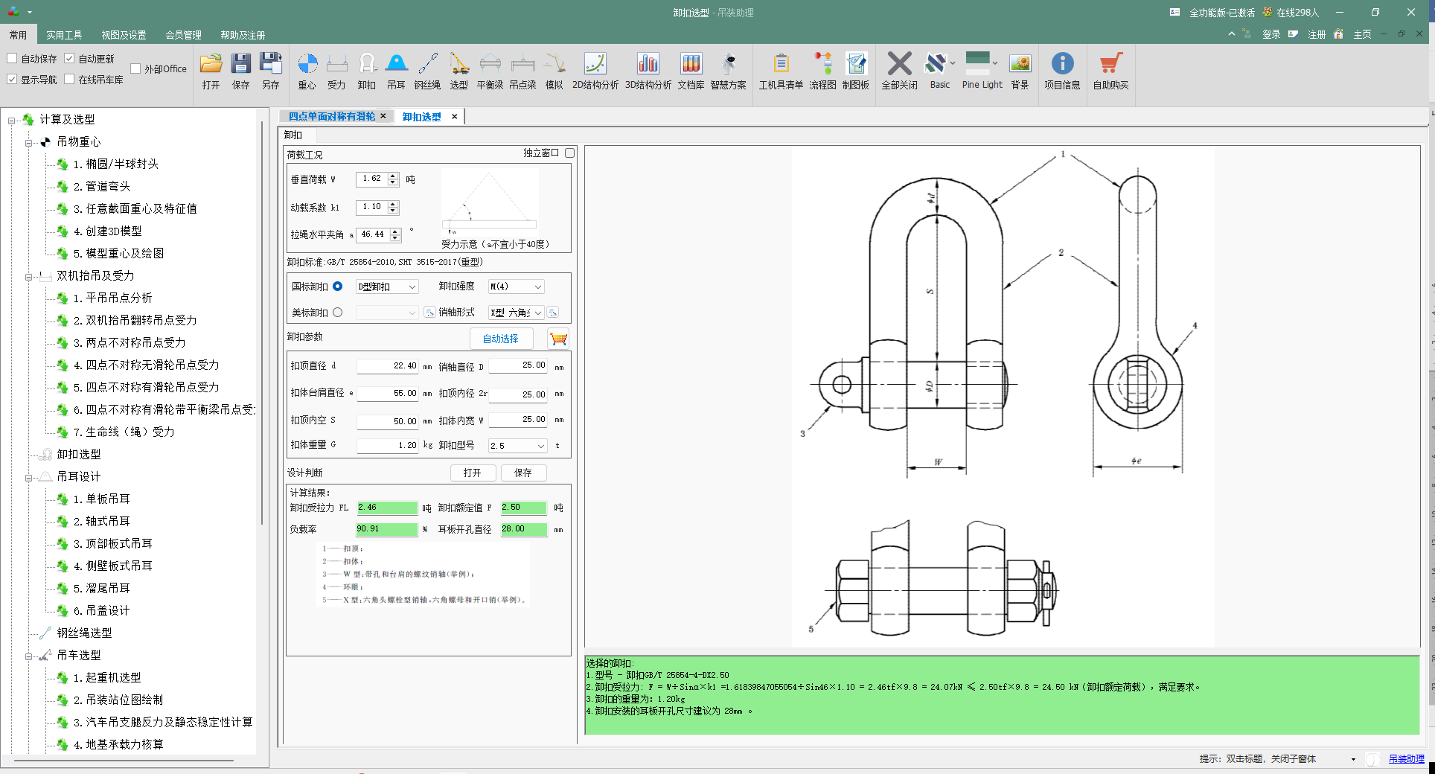This screenshot has height=774, width=1435.
Task: Open the 文档库 document library
Action: click(x=691, y=71)
